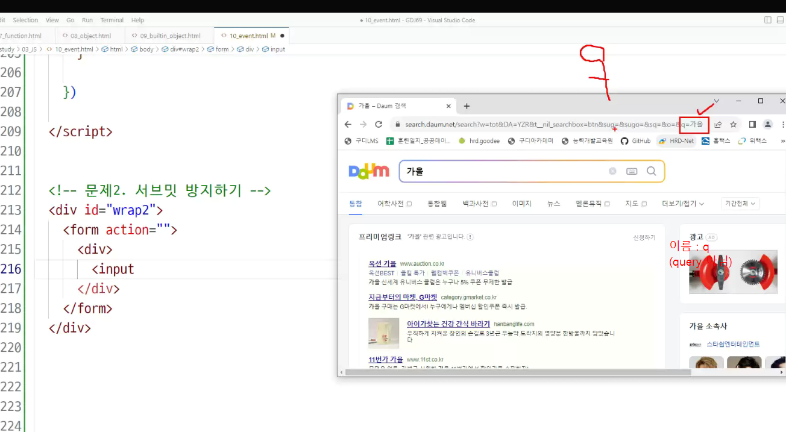Open the Selection menu in VS Code
This screenshot has width=786, height=432.
click(25, 20)
